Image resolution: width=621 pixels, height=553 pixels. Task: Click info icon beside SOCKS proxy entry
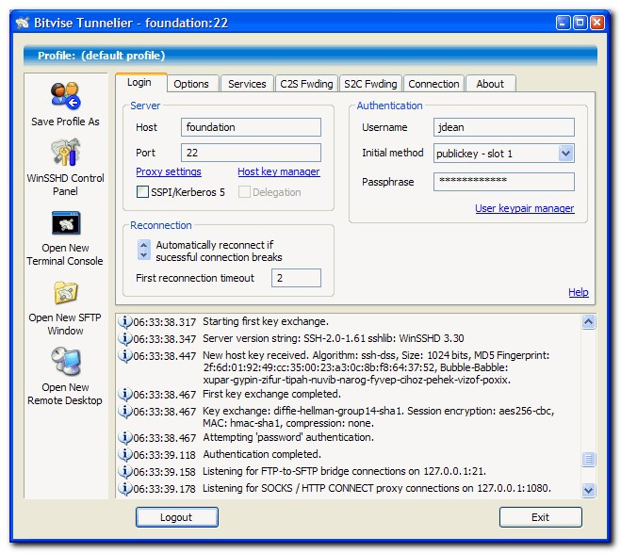pos(125,489)
